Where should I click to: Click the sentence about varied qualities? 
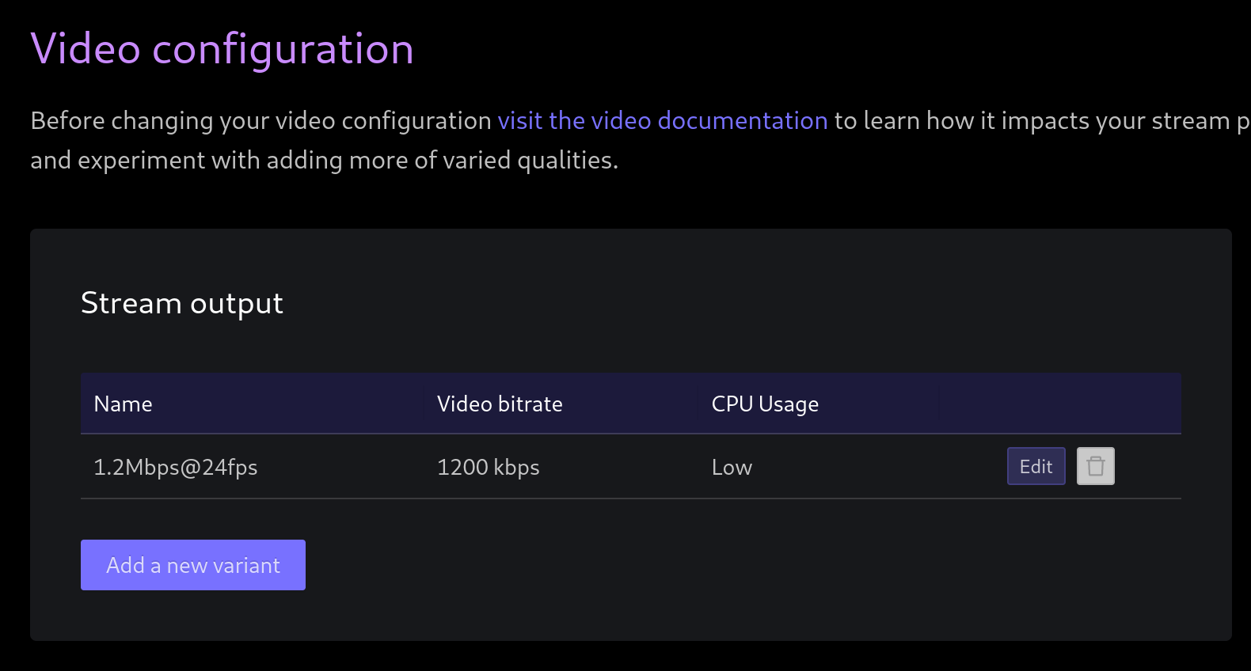tap(323, 160)
